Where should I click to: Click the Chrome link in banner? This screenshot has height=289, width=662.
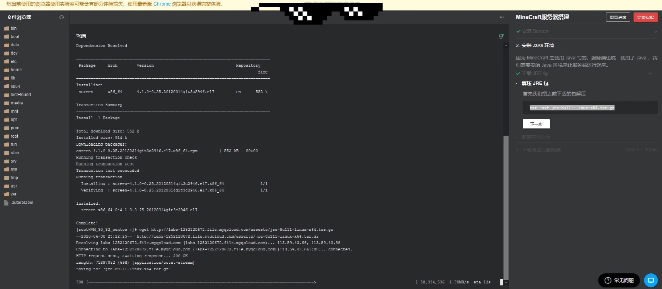(x=162, y=4)
